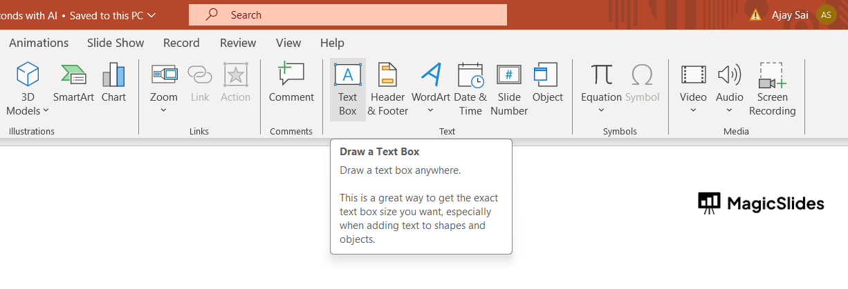
Task: Add a new Comment
Action: point(291,82)
